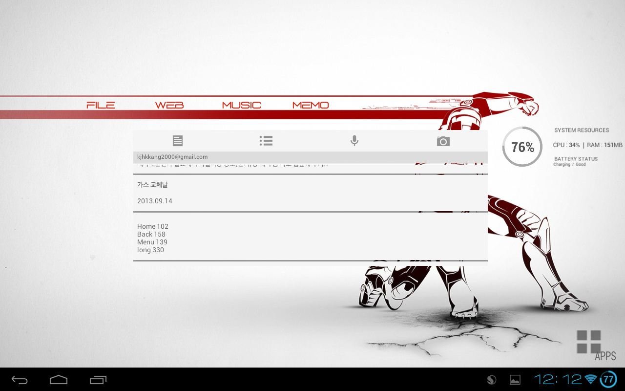Tap the Charging / Good status text
Viewport: 625px width, 391px height.
pos(569,165)
